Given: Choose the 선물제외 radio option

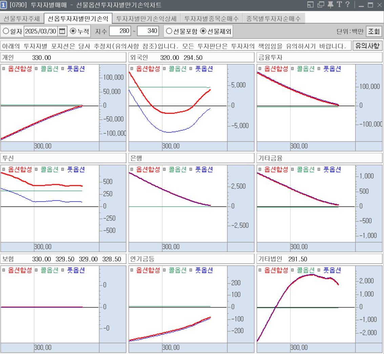Looking at the screenshot, I should pos(203,32).
